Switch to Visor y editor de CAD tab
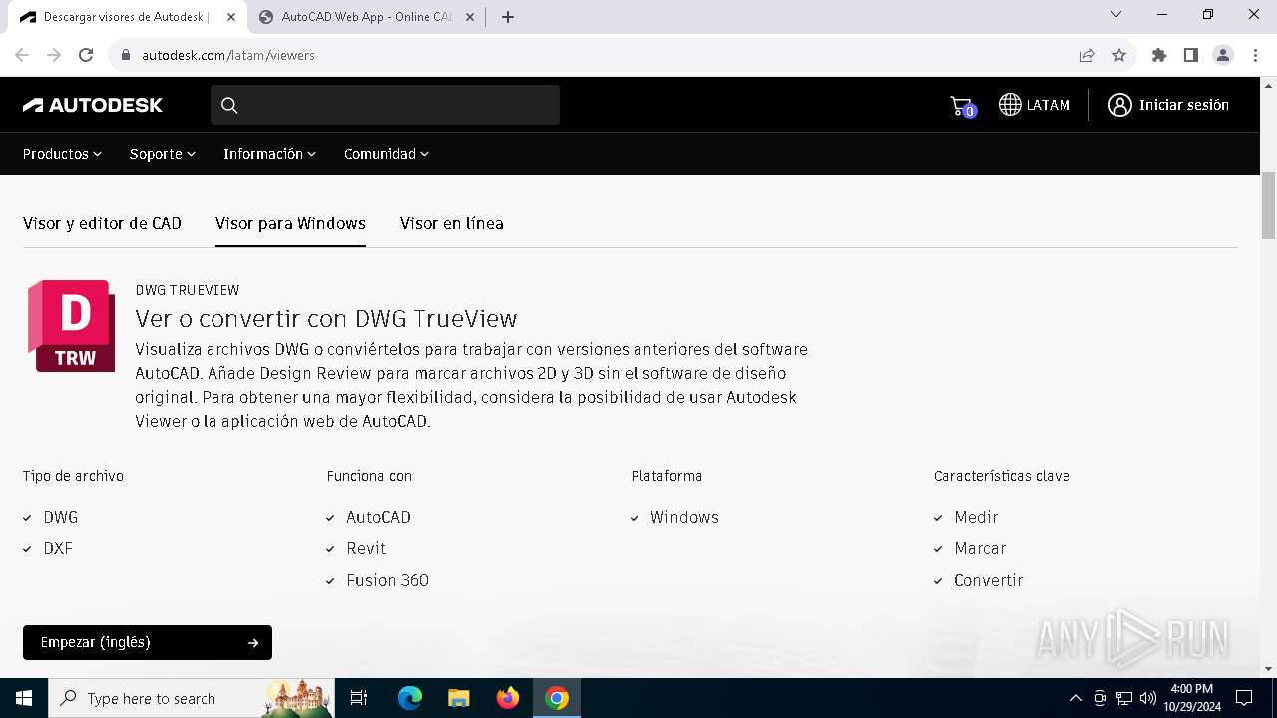Screen dimensions: 1277x718 pyautogui.click(x=102, y=223)
